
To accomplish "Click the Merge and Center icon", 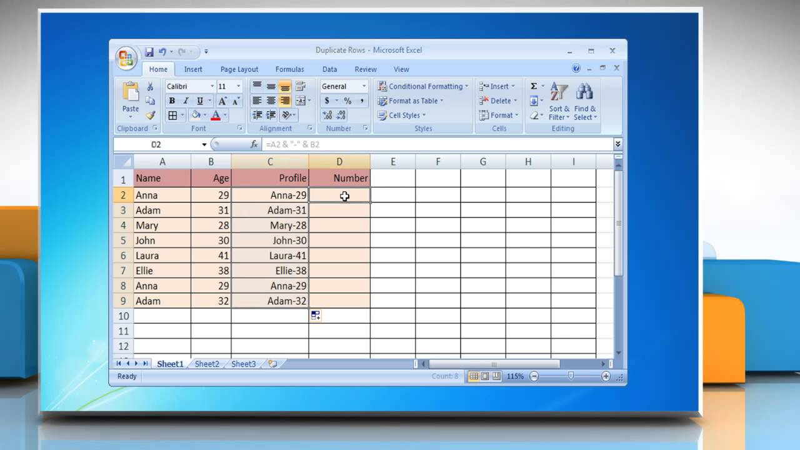I will click(300, 101).
